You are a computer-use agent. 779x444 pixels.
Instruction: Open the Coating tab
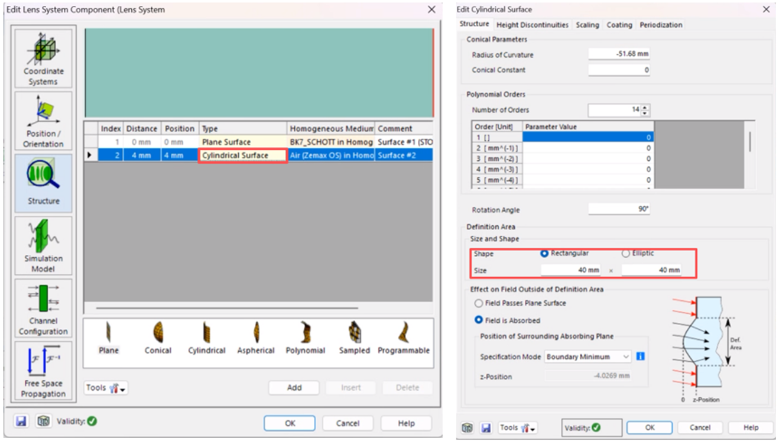click(x=619, y=25)
